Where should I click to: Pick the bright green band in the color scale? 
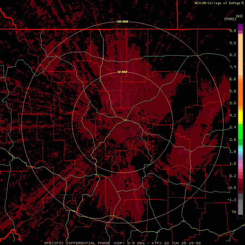pyautogui.click(x=240, y=131)
